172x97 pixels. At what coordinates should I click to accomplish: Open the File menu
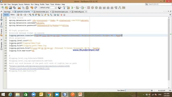tap(2, 4)
